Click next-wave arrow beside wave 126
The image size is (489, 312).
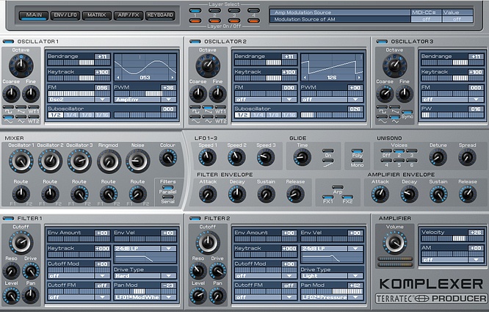point(359,77)
